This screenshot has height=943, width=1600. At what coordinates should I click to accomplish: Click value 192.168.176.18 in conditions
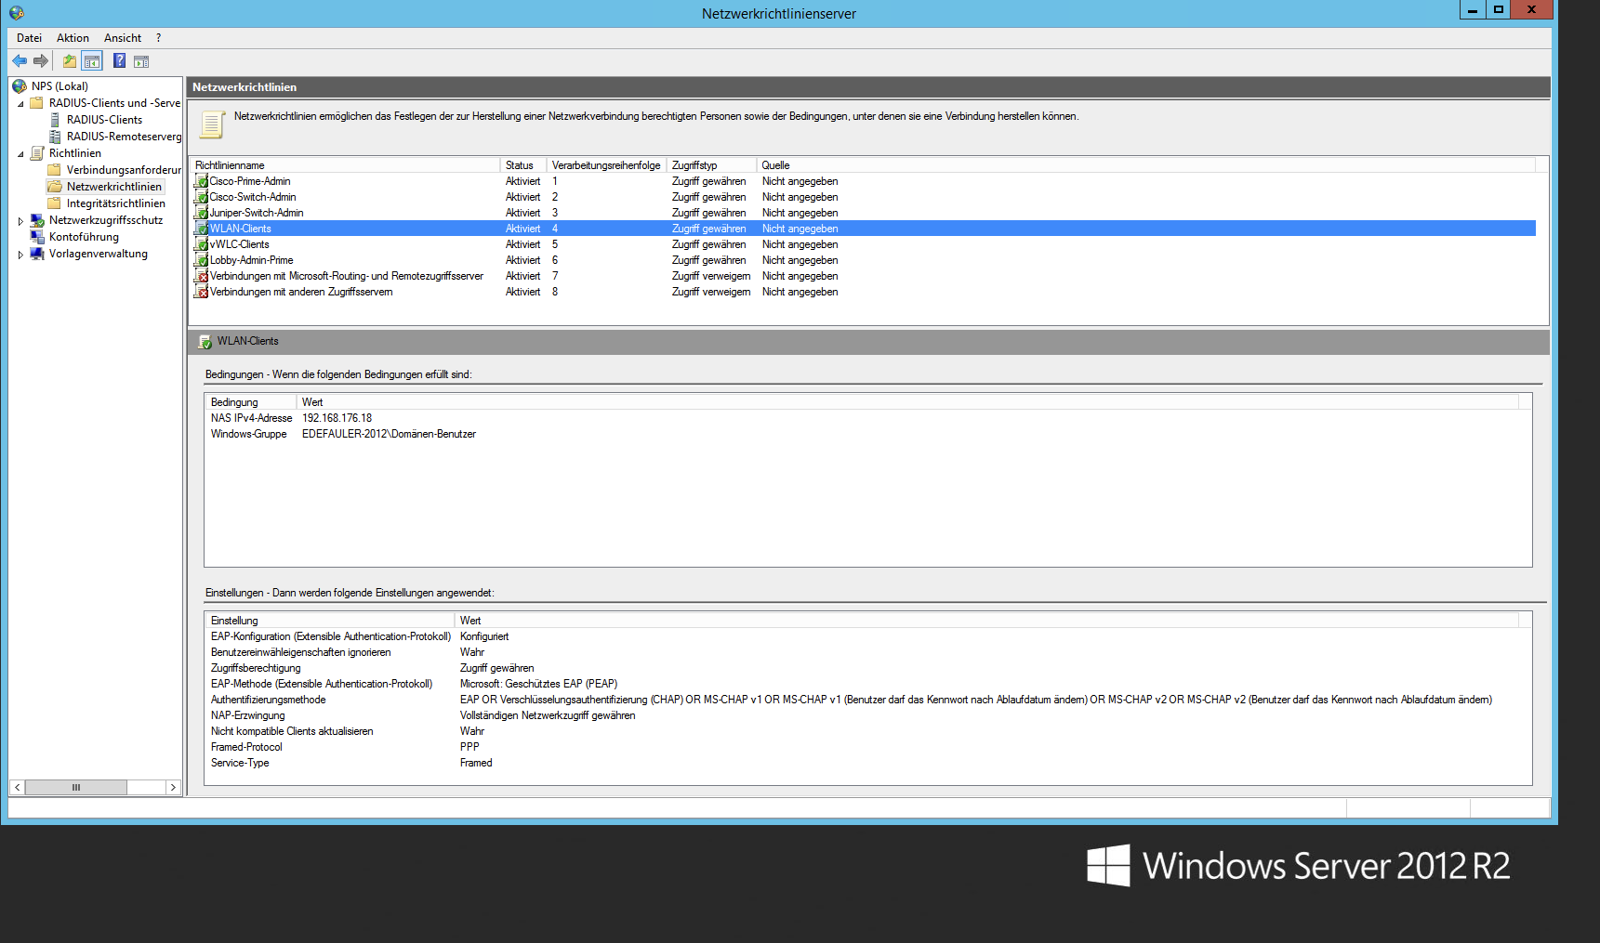pyautogui.click(x=337, y=418)
